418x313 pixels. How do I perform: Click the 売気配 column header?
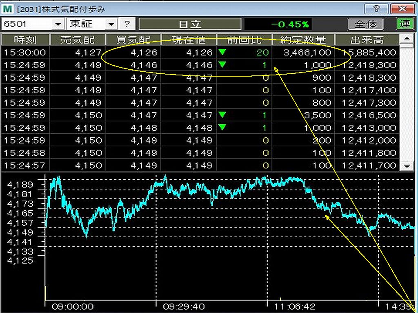click(78, 40)
